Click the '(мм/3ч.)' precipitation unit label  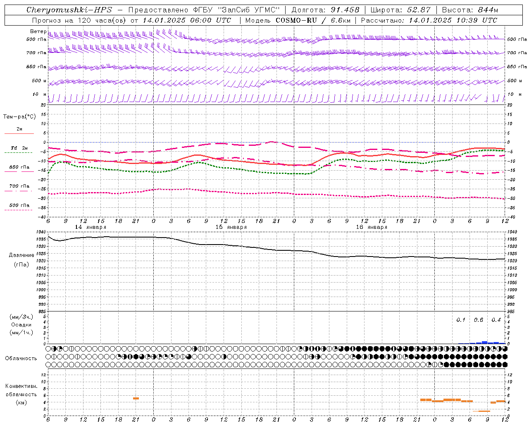pyautogui.click(x=21, y=317)
